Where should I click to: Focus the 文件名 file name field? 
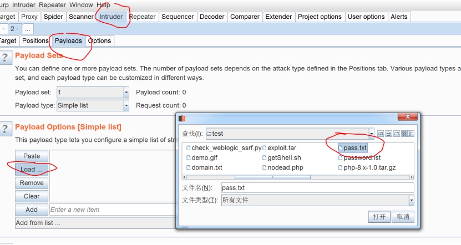click(x=317, y=188)
